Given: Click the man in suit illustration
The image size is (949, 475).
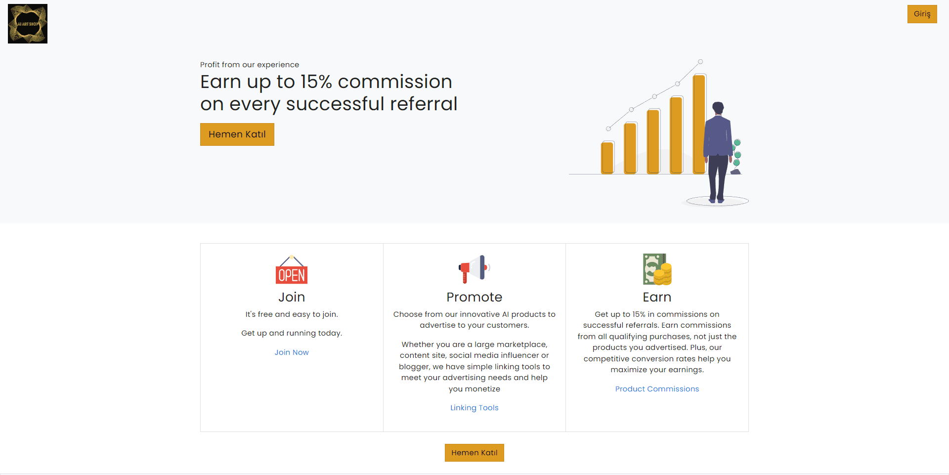Looking at the screenshot, I should (718, 153).
